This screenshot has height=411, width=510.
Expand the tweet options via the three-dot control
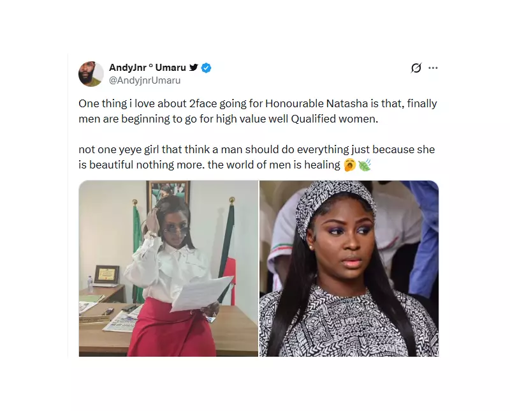point(433,68)
